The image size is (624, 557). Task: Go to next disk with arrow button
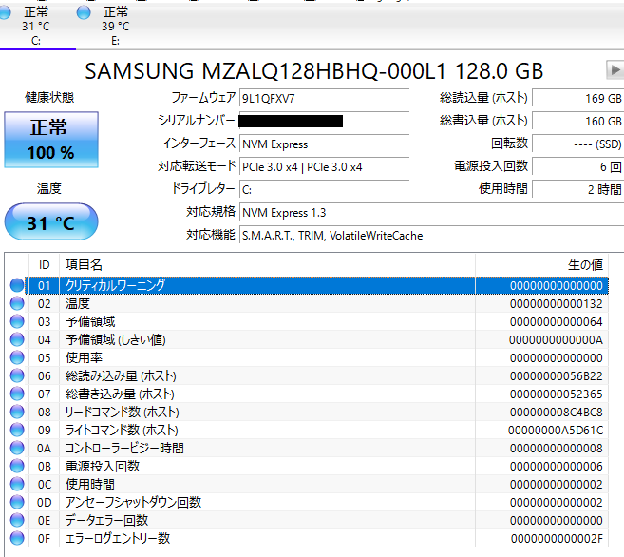click(x=615, y=70)
